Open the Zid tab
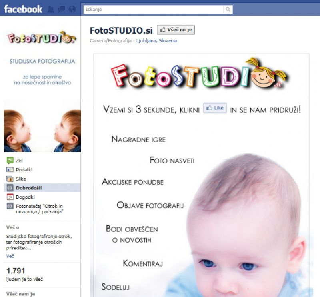The height and width of the screenshot is (297, 320). click(x=19, y=161)
